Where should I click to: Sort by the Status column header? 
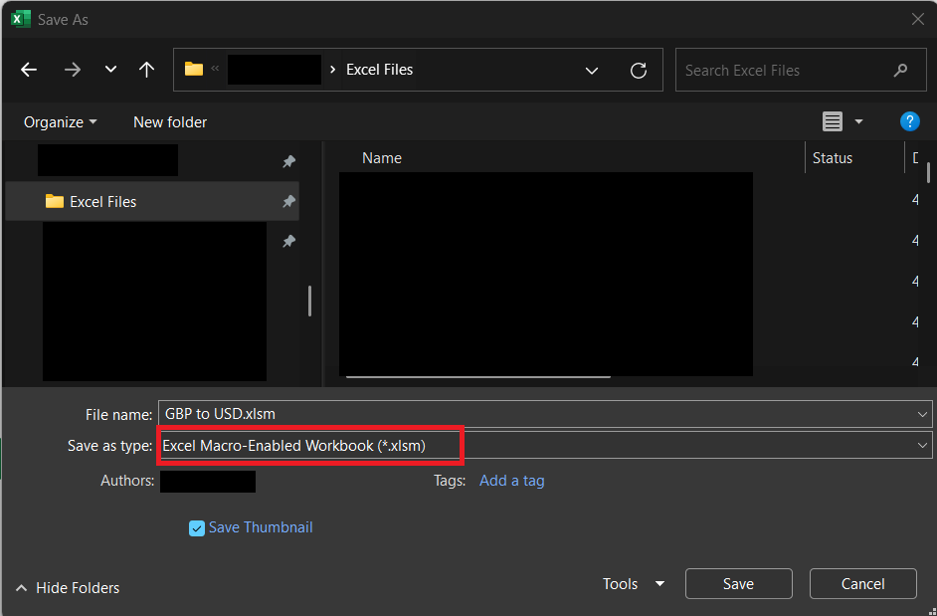click(x=832, y=158)
